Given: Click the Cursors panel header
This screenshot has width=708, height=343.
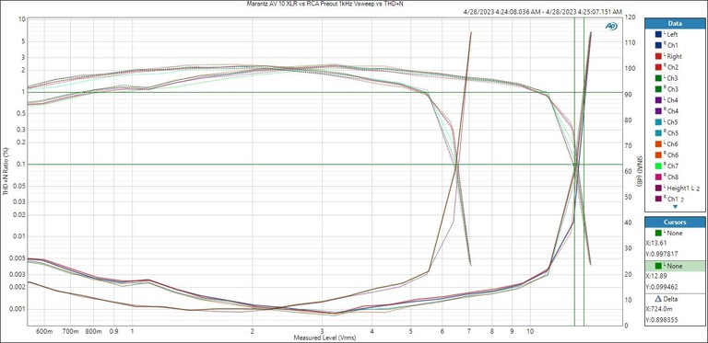Looking at the screenshot, I should coord(675,222).
